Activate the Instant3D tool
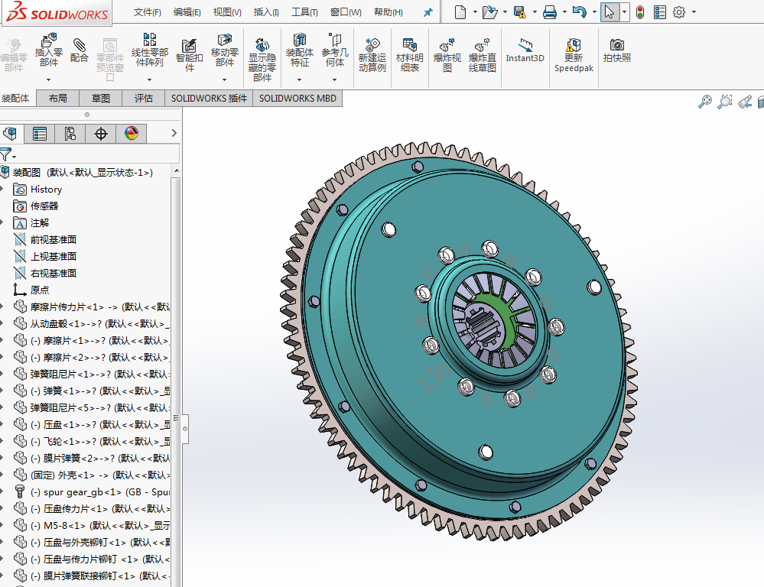The image size is (764, 587). pyautogui.click(x=525, y=50)
